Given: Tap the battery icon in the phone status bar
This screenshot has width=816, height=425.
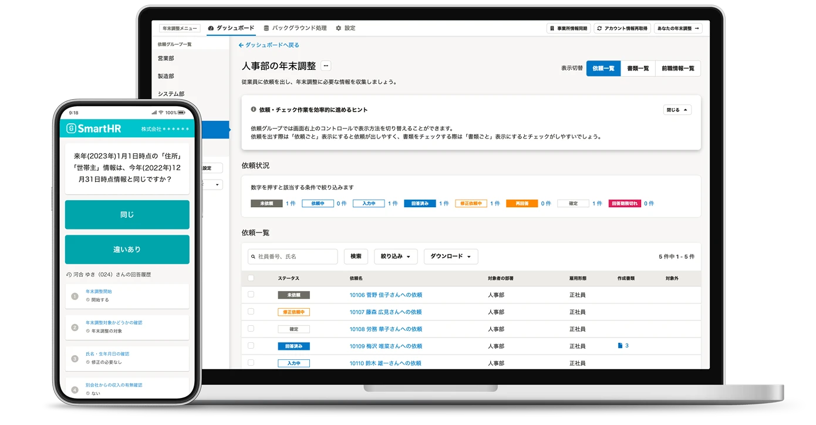Looking at the screenshot, I should [182, 112].
